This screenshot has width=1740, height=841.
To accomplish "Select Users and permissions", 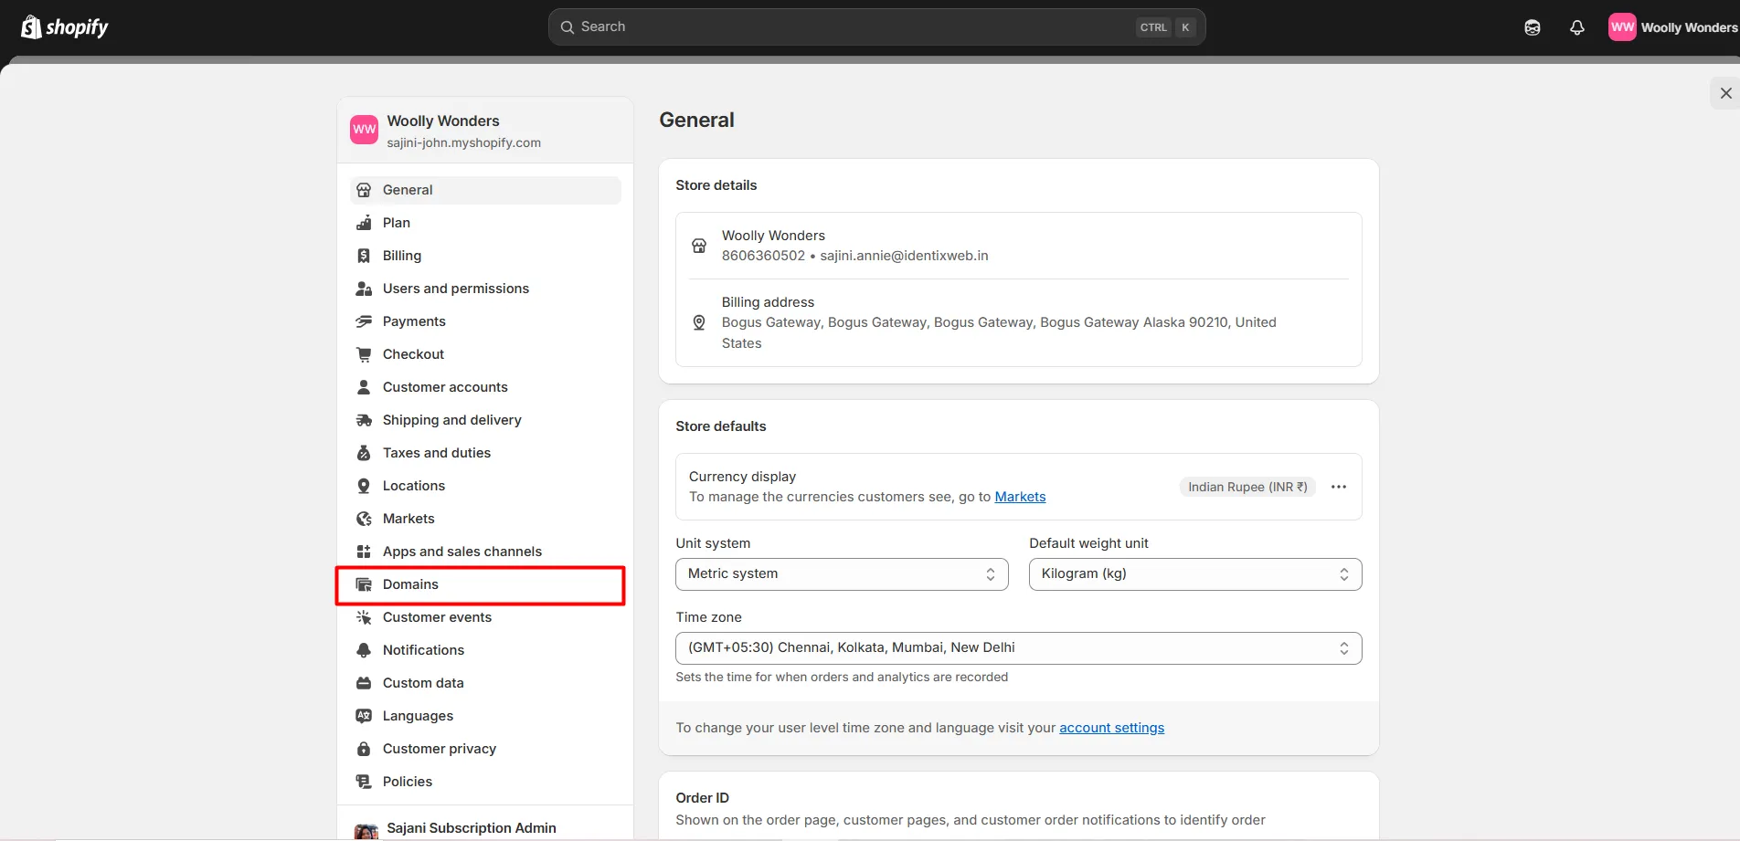I will (485, 289).
